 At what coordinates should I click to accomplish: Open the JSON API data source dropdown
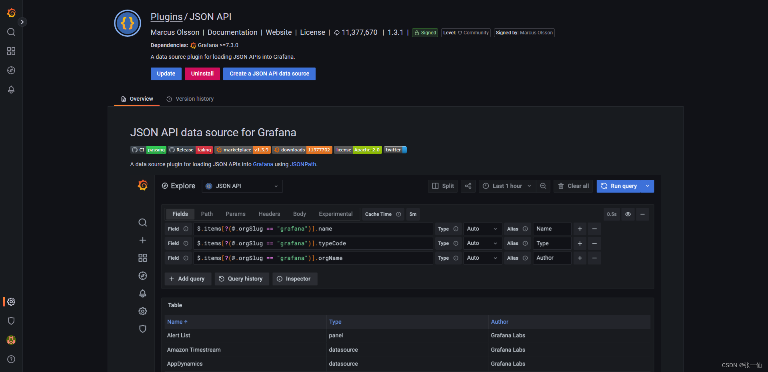click(242, 186)
